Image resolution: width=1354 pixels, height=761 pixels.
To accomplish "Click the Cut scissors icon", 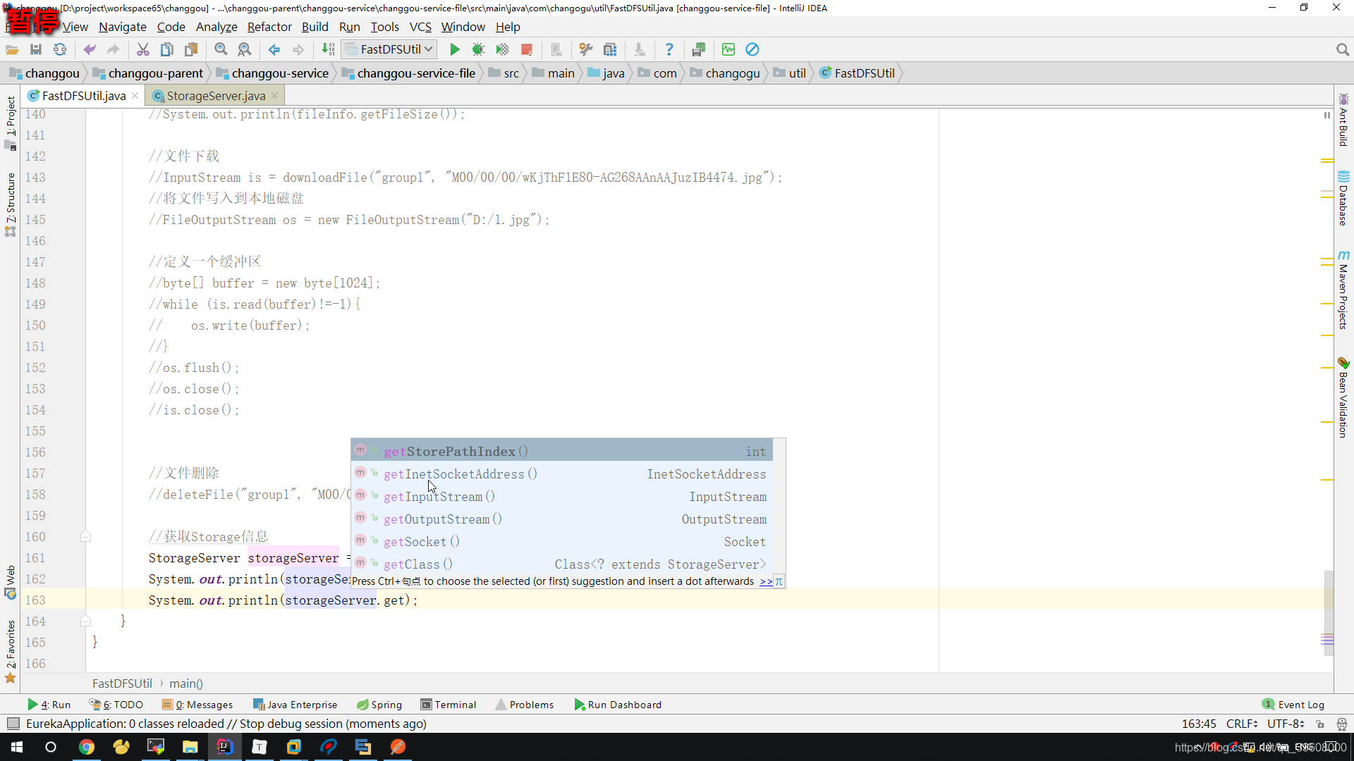I will click(143, 49).
